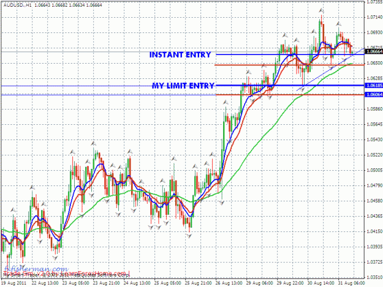Click the 19 Aug 2011 date label
The image size is (383, 287).
[13, 283]
